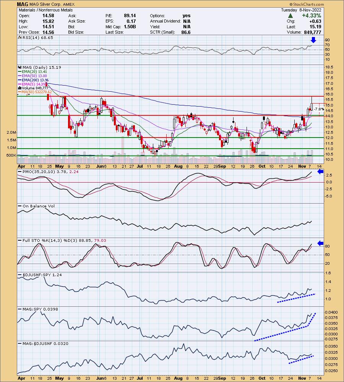This screenshot has height=382, width=344.
Task: Click the P/E value 89.14
Action: (x=130, y=16)
